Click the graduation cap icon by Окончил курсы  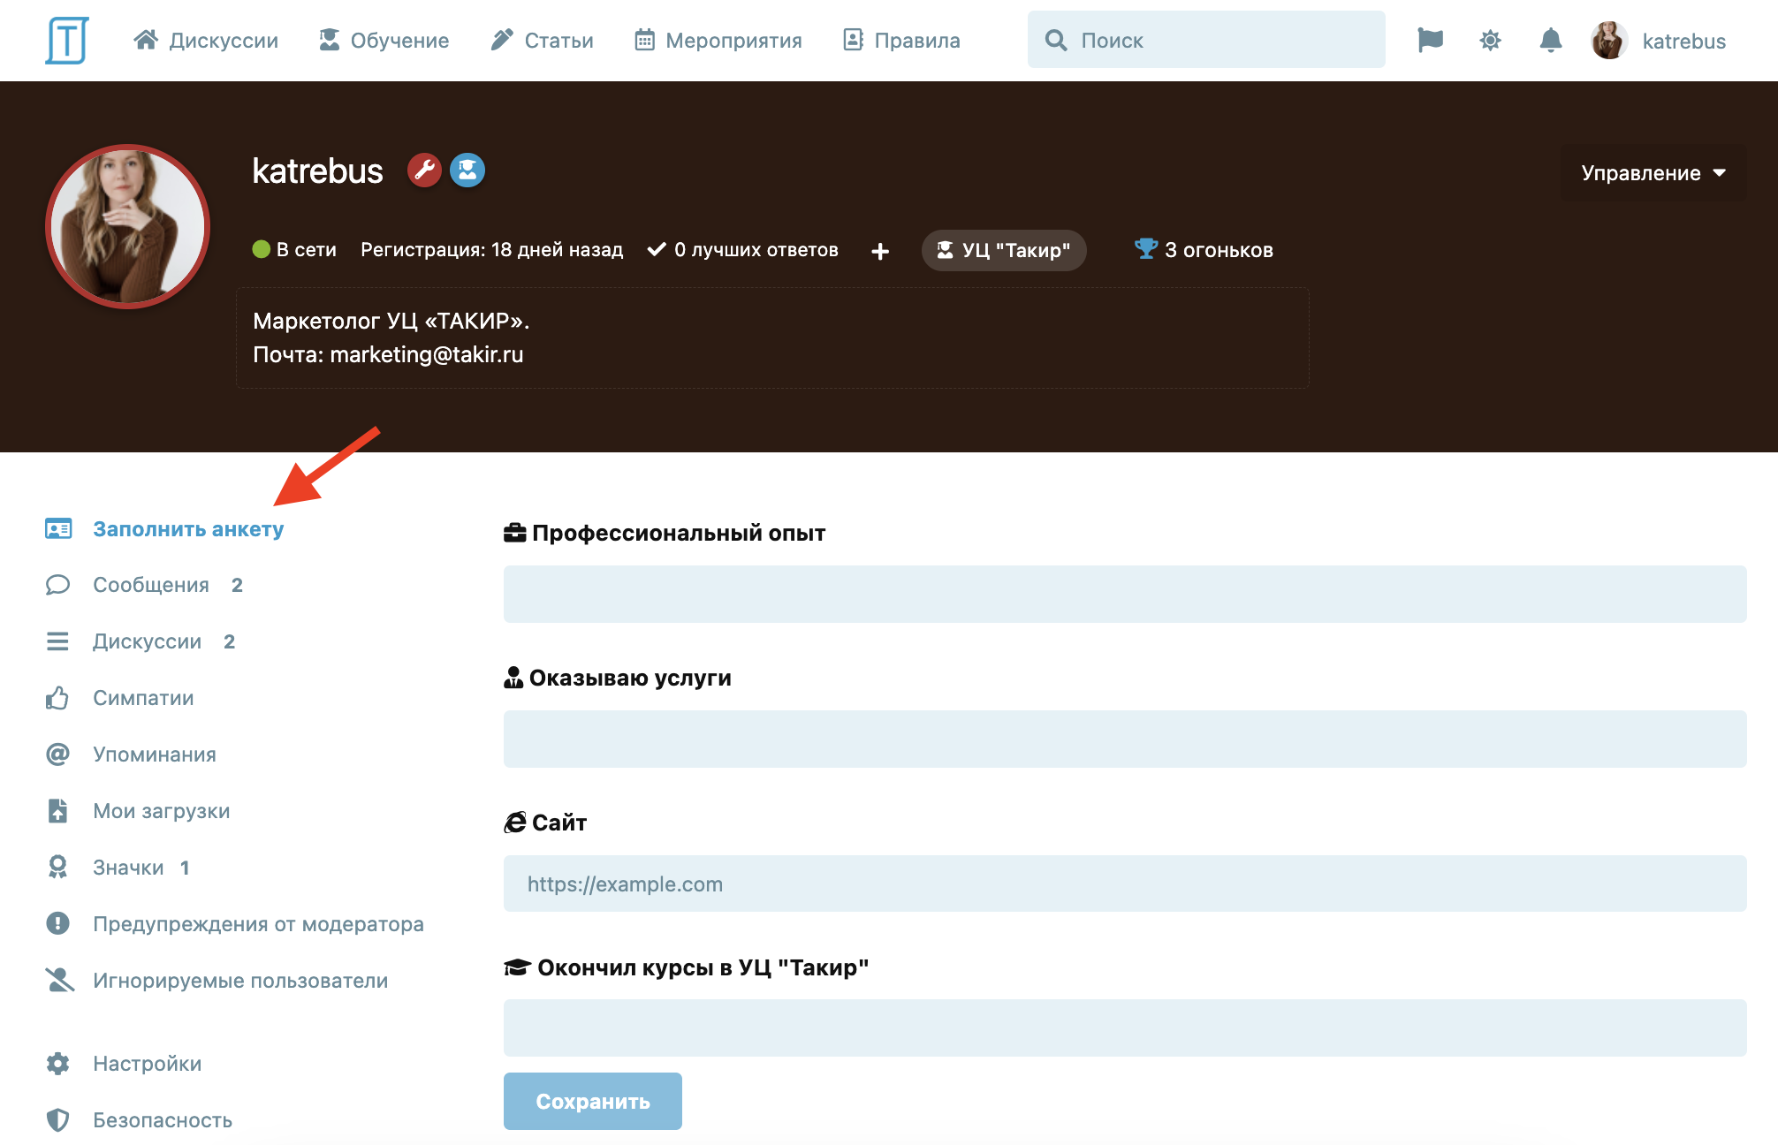517,967
